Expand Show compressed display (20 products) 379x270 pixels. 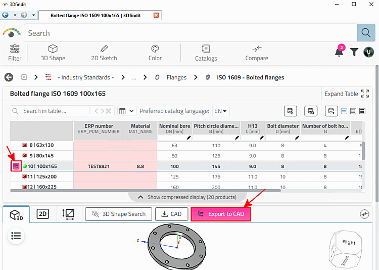[187, 197]
